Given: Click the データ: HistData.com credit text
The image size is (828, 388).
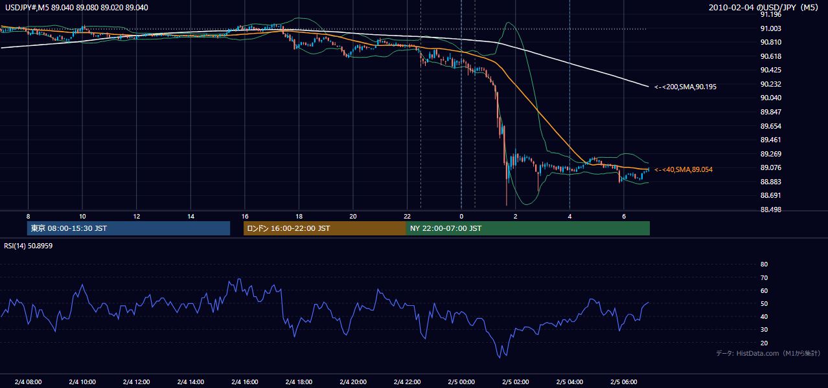Looking at the screenshot, I should coord(768,353).
